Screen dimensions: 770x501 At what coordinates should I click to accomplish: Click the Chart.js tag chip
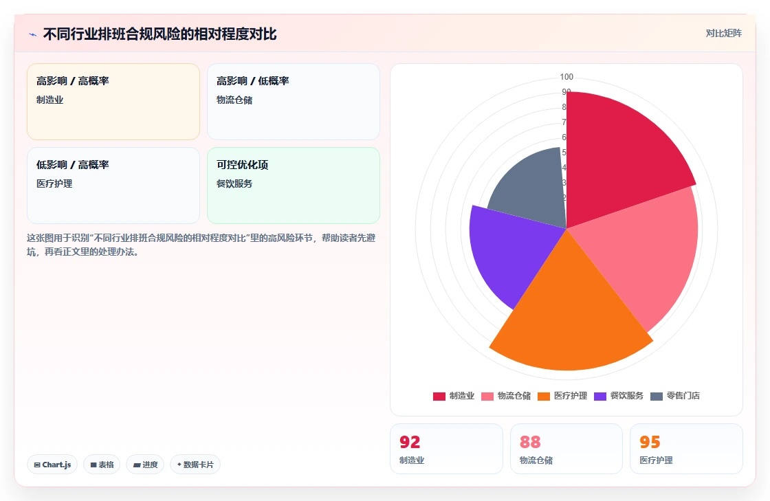[x=52, y=464]
